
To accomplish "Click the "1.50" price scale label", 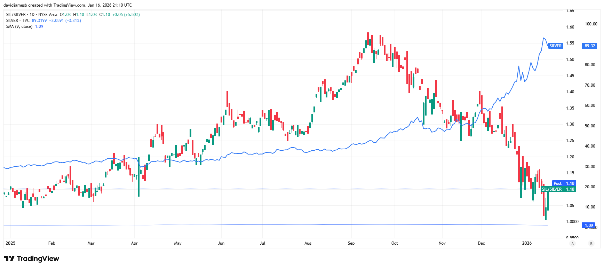I will (x=570, y=60).
